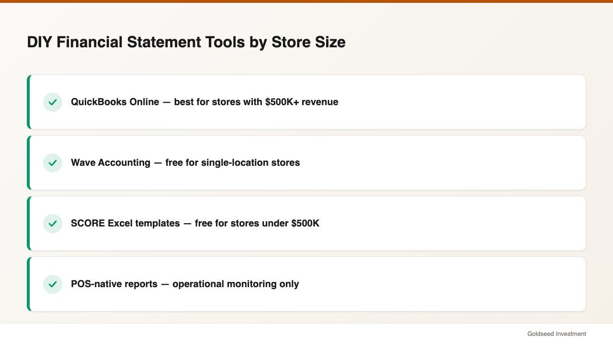Image resolution: width=613 pixels, height=344 pixels.
Task: Select the 'SCORE Excel templates — free' text
Action: click(x=142, y=224)
